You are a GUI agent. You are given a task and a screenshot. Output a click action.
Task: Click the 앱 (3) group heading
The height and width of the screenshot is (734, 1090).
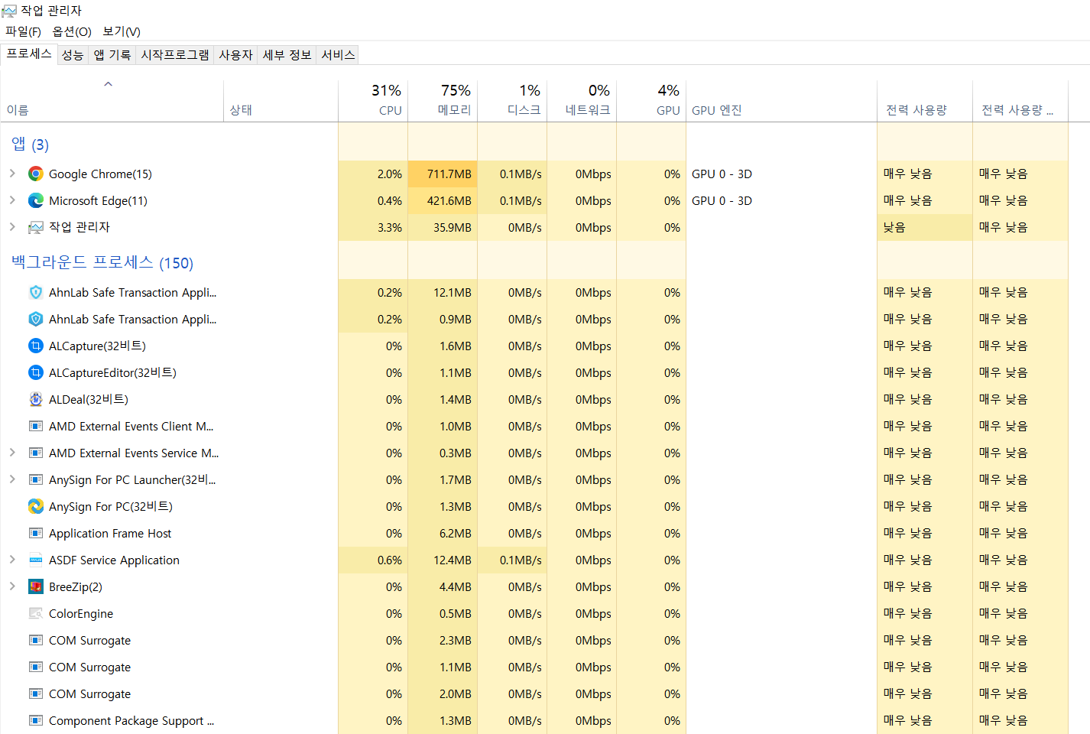31,145
